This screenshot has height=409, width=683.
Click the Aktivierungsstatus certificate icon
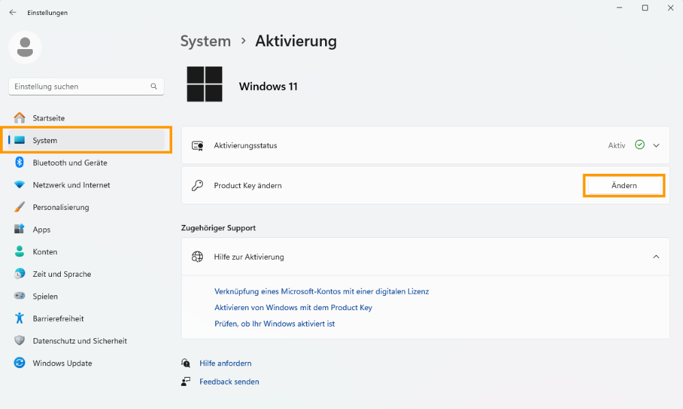197,146
